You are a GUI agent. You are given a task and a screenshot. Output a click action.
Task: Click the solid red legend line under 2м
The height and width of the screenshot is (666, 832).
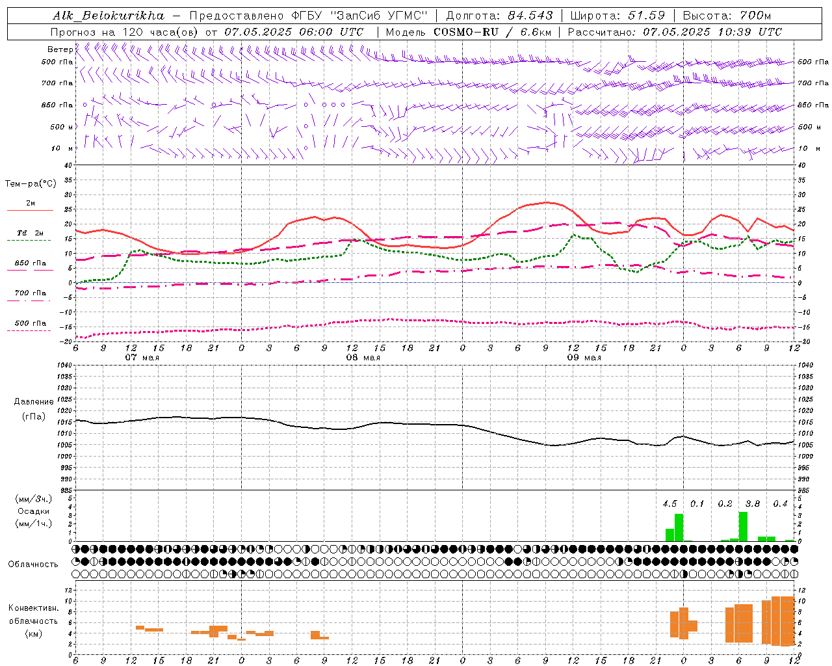click(30, 211)
